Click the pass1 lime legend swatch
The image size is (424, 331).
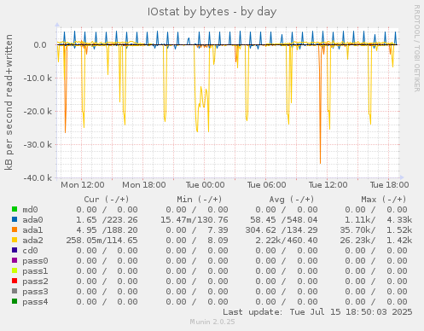15,270
